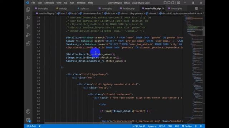Open the Explorer view in activity bar
The height and width of the screenshot is (128, 229).
(x=28, y=10)
